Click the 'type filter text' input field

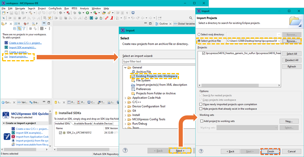(155, 61)
